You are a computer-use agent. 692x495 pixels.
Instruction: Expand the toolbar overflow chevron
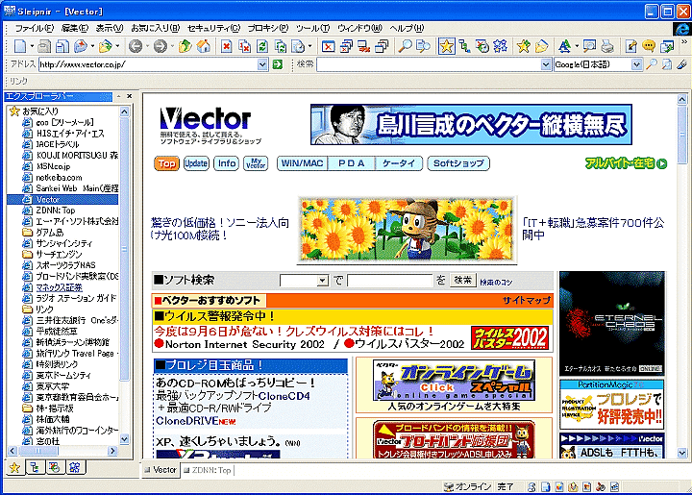pyautogui.click(x=684, y=42)
